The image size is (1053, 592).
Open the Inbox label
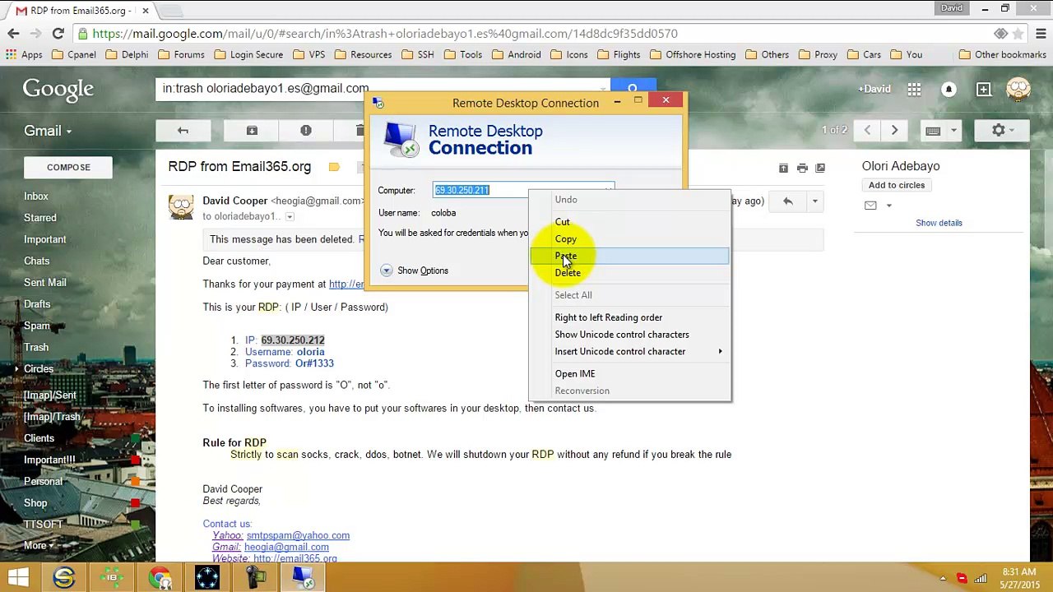(x=36, y=197)
